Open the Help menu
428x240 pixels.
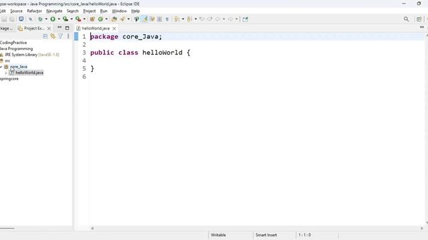click(135, 11)
